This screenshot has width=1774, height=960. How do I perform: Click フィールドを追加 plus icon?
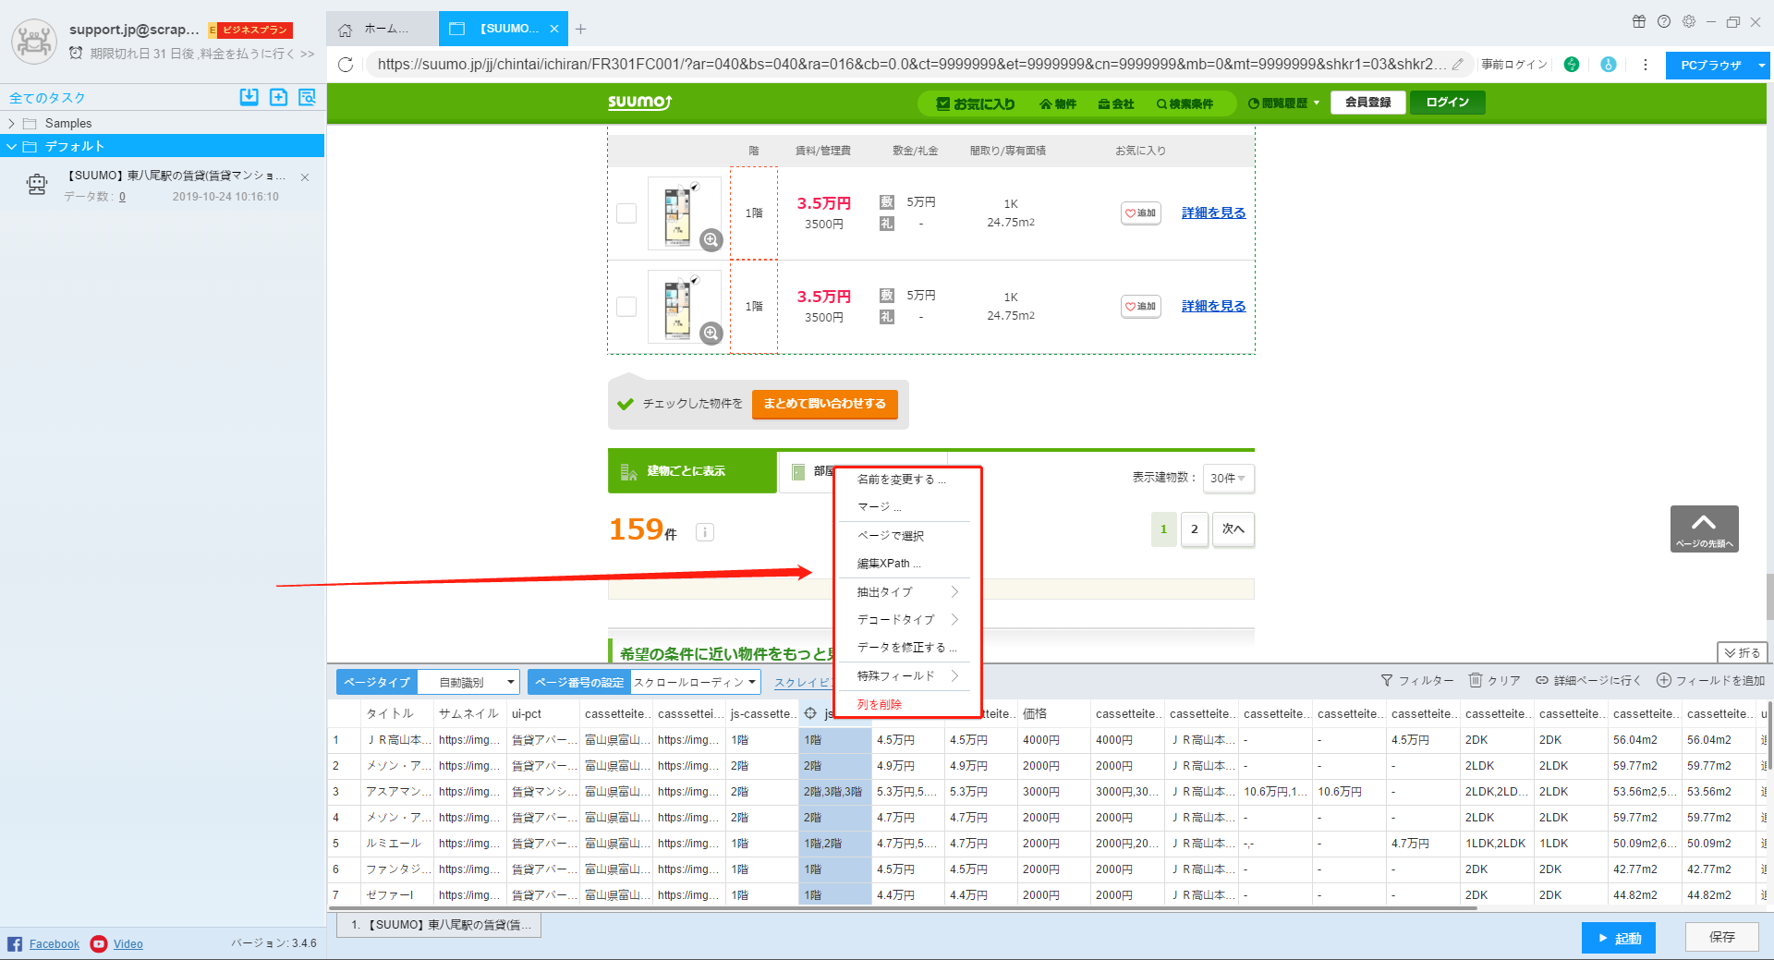point(1664,680)
